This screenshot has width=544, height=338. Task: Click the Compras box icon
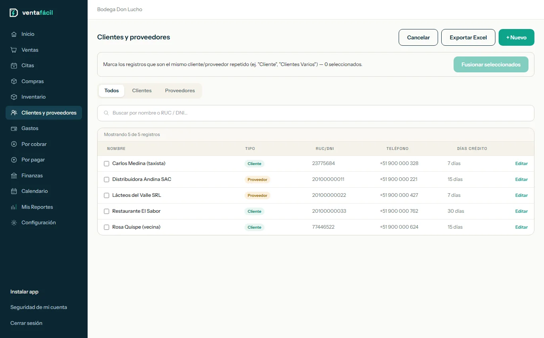coord(14,82)
